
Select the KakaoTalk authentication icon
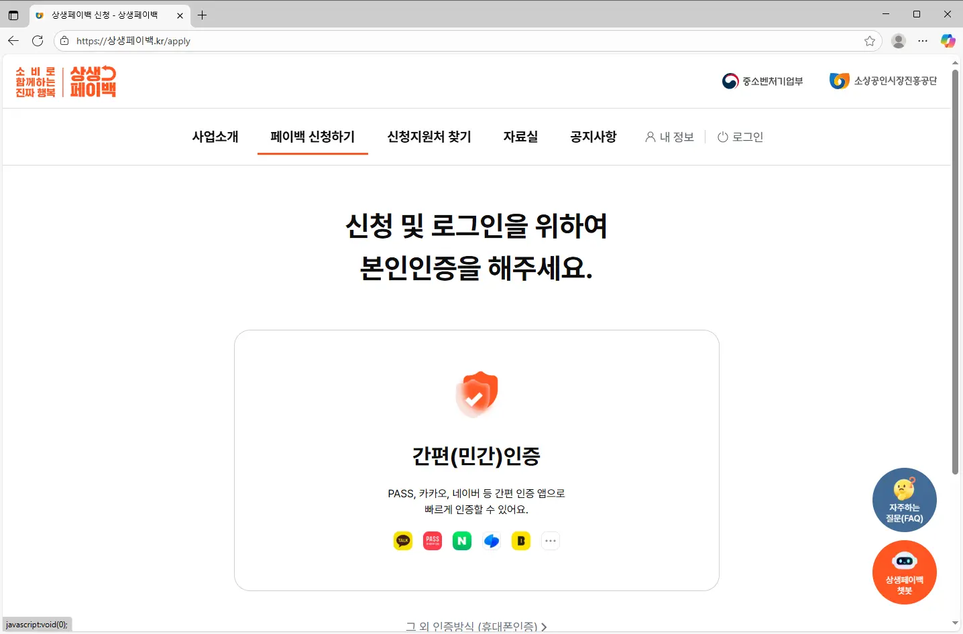(x=402, y=541)
